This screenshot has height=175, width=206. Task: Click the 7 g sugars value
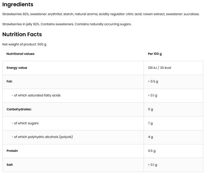tap(150, 123)
